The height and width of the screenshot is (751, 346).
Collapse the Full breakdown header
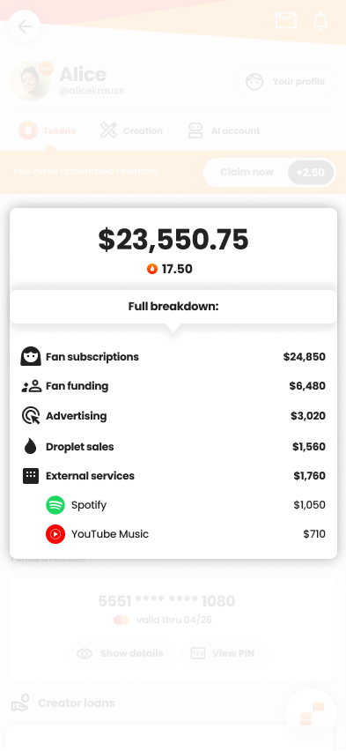[x=173, y=307]
